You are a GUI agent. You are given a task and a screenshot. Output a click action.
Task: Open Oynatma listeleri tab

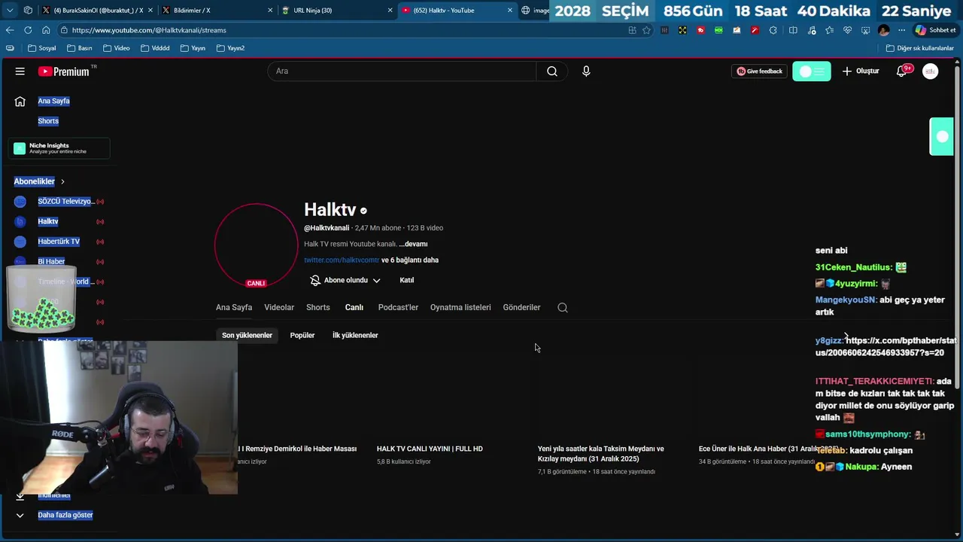[x=460, y=307]
